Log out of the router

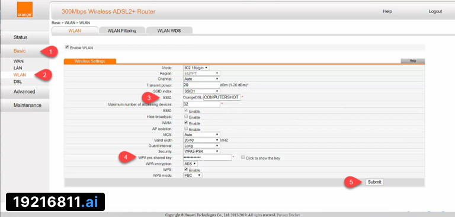click(x=435, y=11)
